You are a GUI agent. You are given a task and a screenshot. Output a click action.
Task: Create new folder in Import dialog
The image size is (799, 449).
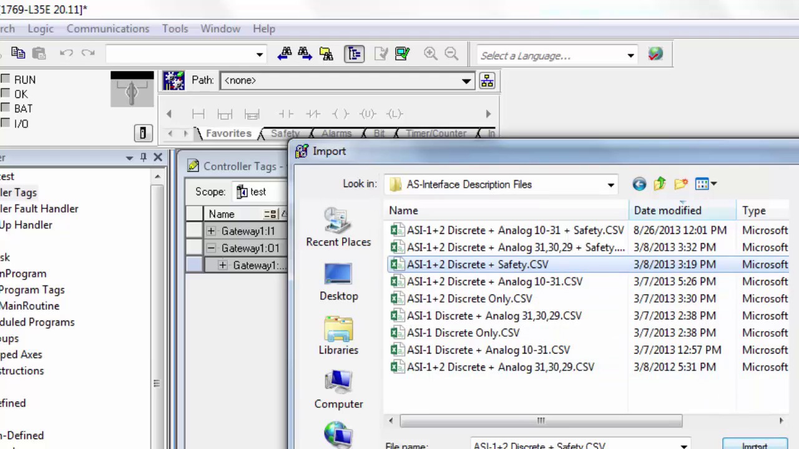point(681,184)
